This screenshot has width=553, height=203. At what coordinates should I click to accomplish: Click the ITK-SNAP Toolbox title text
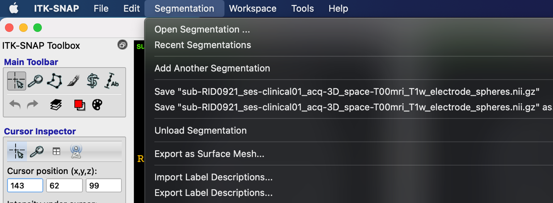click(x=41, y=46)
